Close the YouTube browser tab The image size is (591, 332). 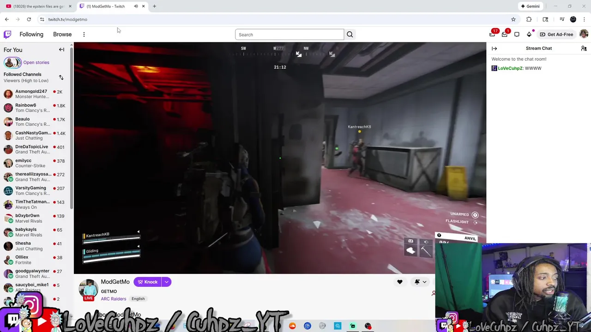click(70, 6)
